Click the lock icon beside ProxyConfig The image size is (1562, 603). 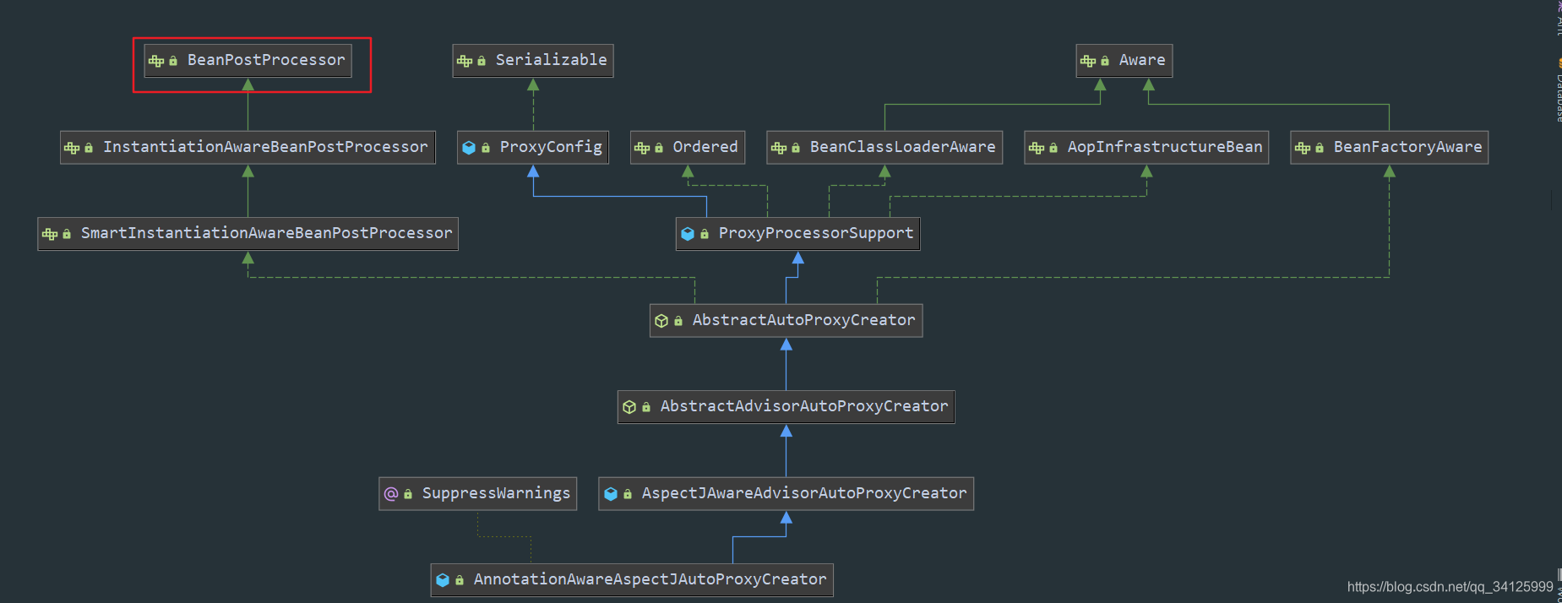(486, 148)
